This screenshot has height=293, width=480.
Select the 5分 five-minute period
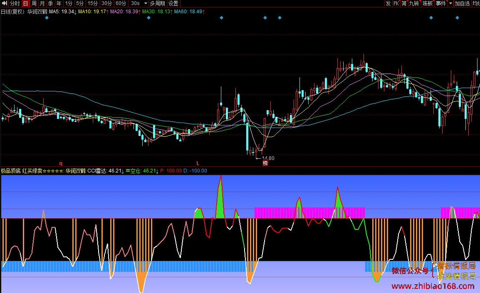(x=80, y=3)
